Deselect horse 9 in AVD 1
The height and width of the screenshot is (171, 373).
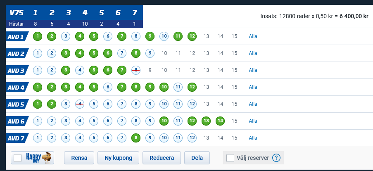(x=150, y=36)
